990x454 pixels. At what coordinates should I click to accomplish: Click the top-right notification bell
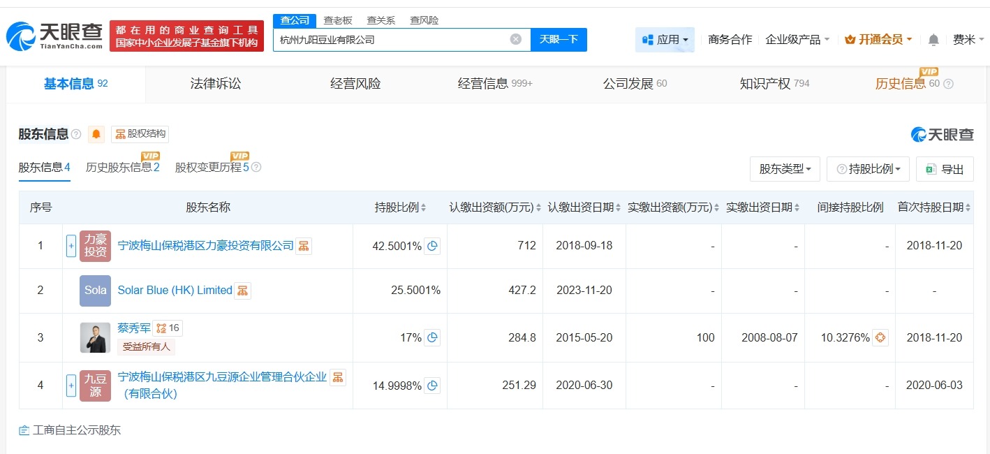pos(932,41)
